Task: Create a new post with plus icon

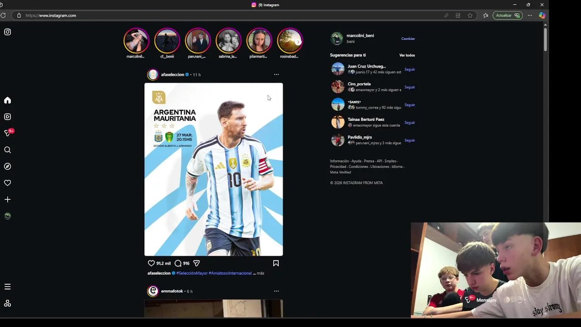Action: (8, 199)
